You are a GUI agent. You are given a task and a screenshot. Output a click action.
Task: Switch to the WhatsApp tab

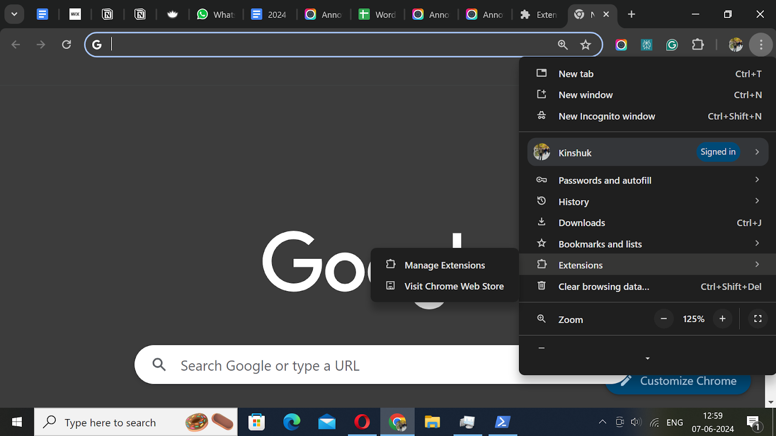click(x=215, y=15)
